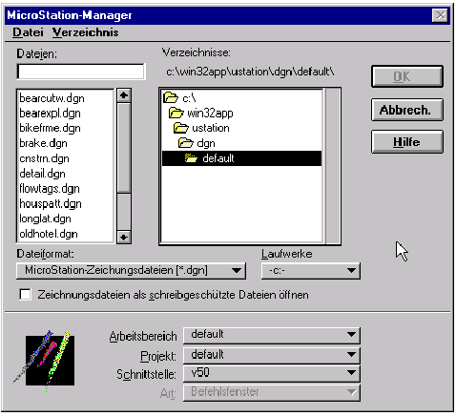Click the MicroStation logo thumbnail
Screen dimensions: 456x416
coord(45,361)
